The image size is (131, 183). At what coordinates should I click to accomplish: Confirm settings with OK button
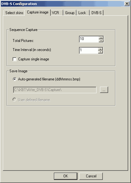65,176
